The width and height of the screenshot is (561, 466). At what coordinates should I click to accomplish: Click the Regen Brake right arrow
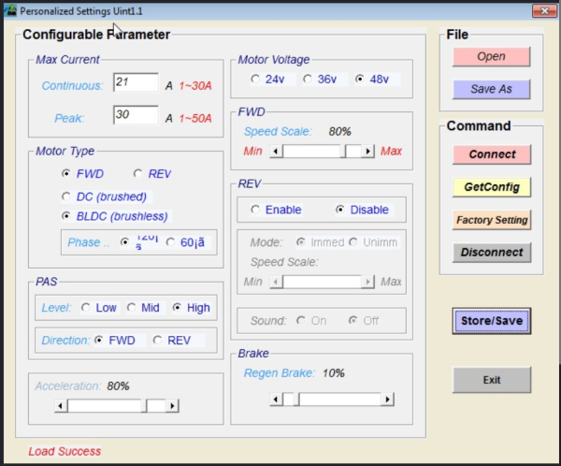pyautogui.click(x=387, y=399)
